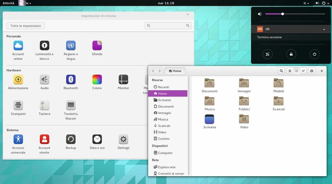Switch file manager to list view
The width and height of the screenshot is (332, 184).
point(290,71)
